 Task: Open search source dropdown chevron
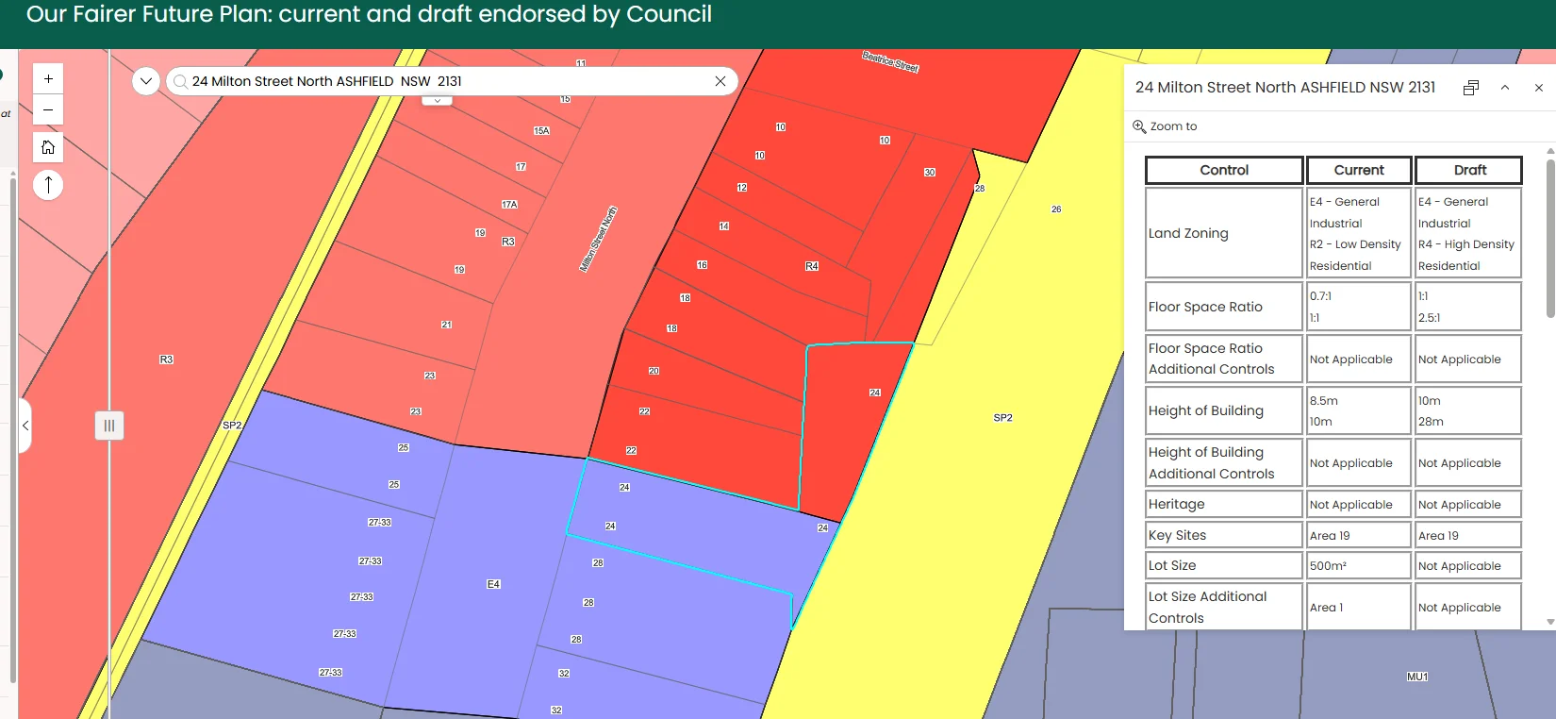pos(145,81)
